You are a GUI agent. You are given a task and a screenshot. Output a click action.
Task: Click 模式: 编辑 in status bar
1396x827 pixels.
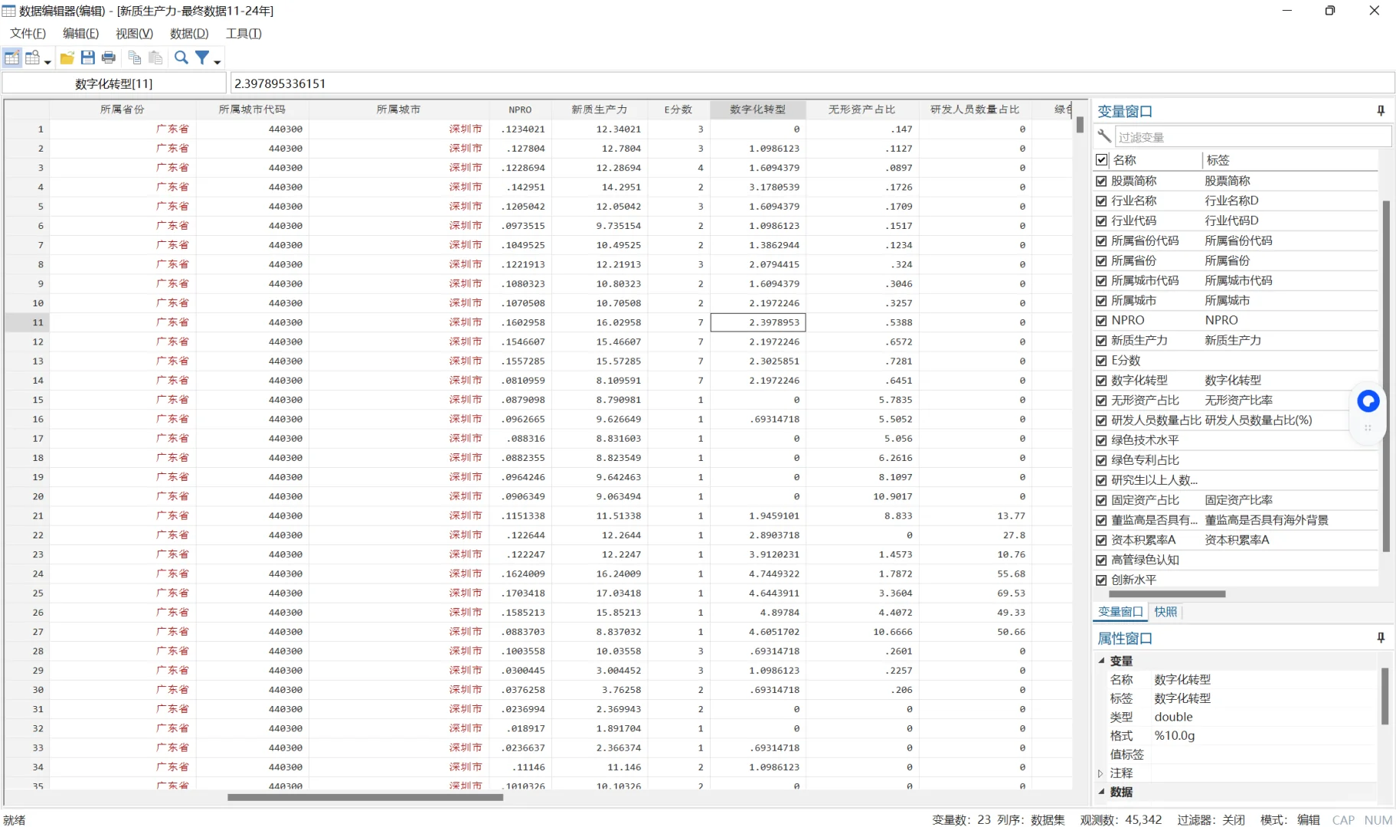[1290, 819]
